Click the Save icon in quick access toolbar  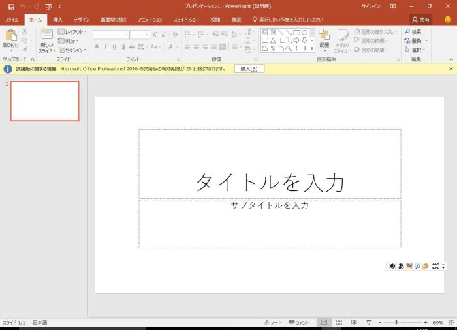click(x=11, y=7)
